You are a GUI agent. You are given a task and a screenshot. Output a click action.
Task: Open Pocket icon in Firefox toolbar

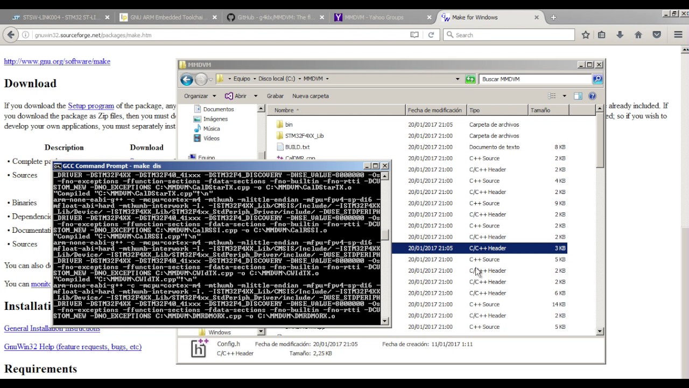(657, 35)
